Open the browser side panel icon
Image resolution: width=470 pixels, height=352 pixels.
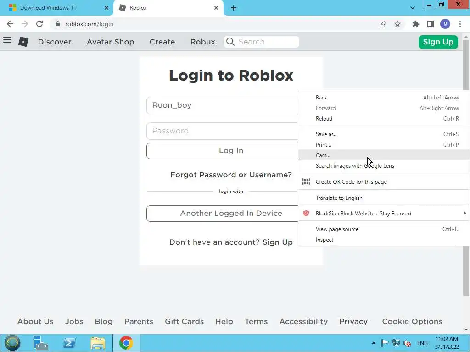[431, 24]
